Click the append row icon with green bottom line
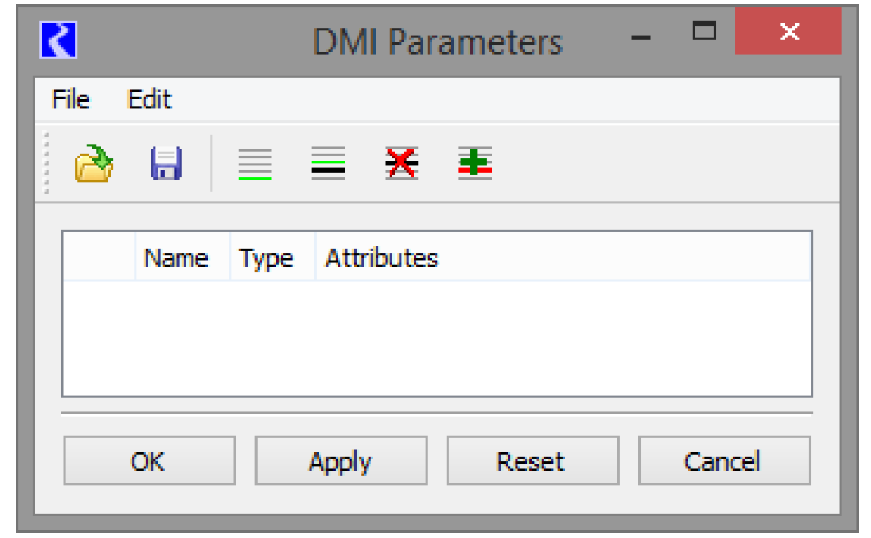 point(254,164)
